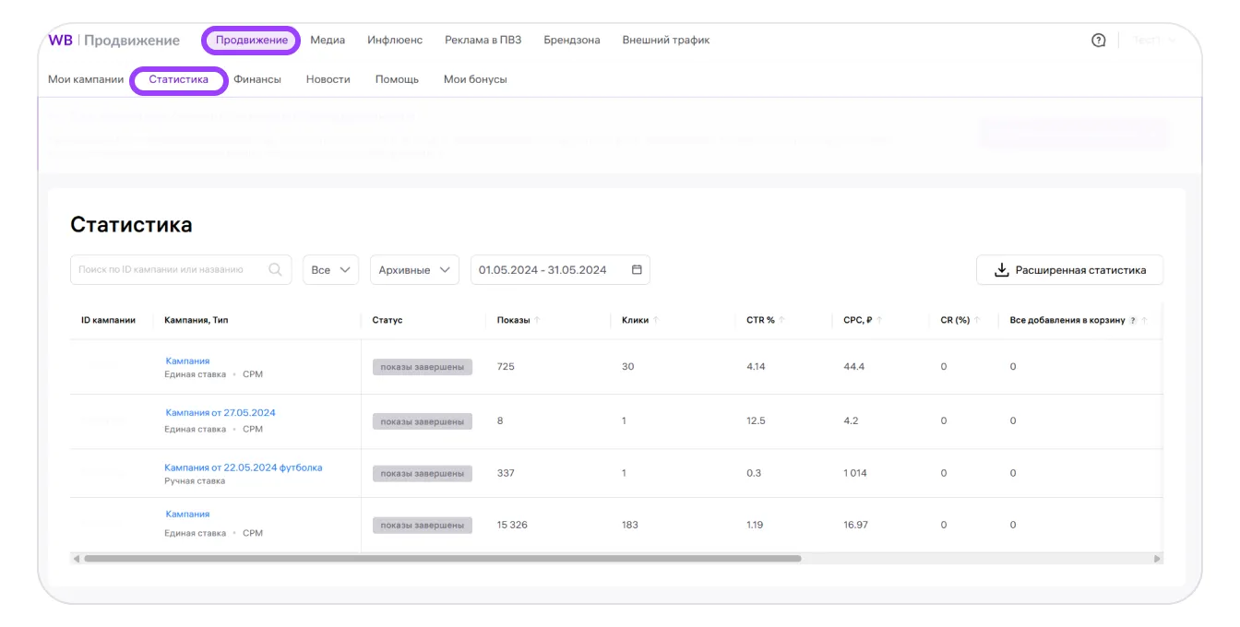Sort by Клики using its arrow icon
1240x627 pixels.
tap(656, 321)
